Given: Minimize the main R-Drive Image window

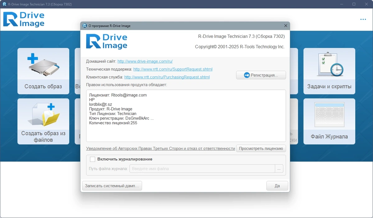Looking at the screenshot, I should (341, 4).
